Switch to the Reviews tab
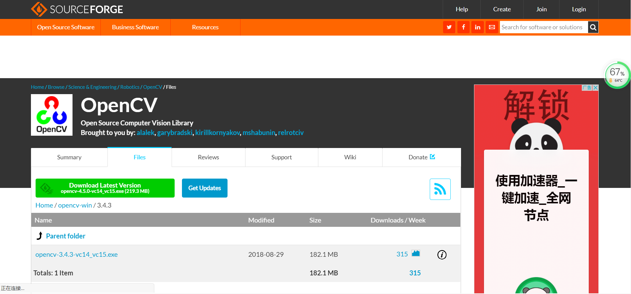The image size is (631, 294). click(209, 157)
